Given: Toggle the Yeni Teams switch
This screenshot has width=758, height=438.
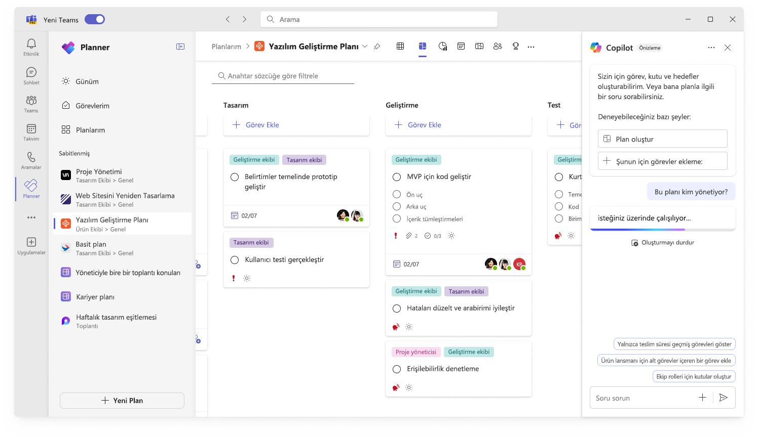Looking at the screenshot, I should point(95,19).
